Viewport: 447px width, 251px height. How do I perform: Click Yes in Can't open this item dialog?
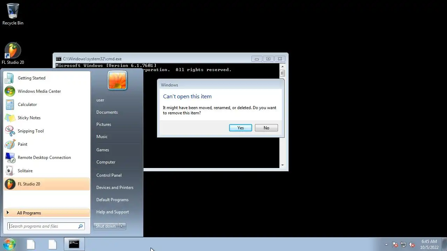point(241,128)
